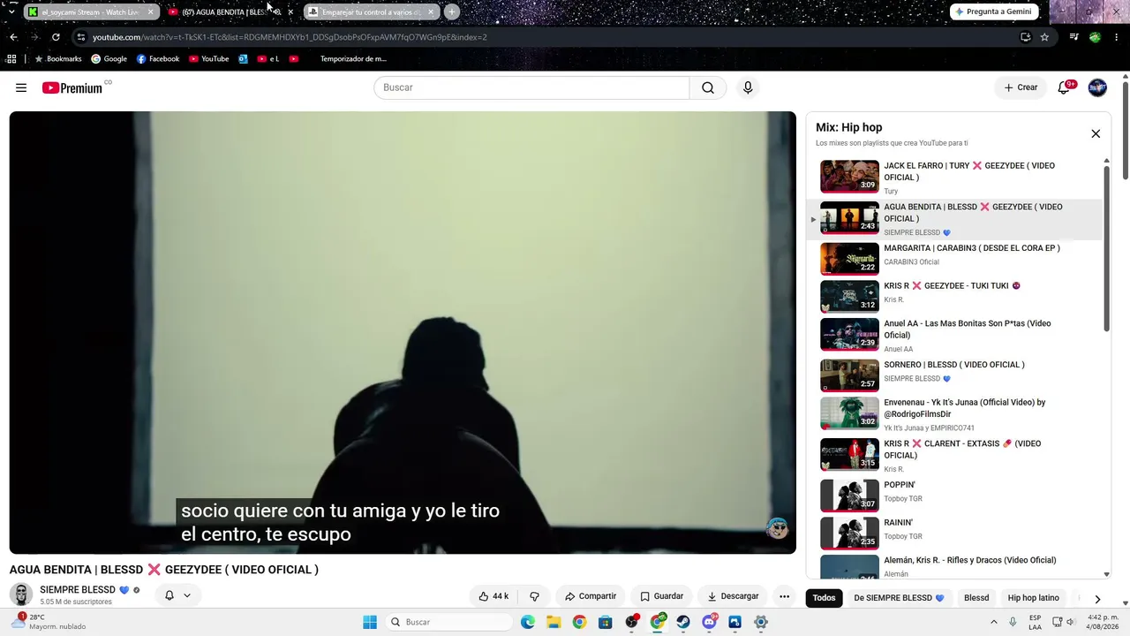Select the AGUA BENDITA browser tab
1130x636 pixels.
click(230, 12)
